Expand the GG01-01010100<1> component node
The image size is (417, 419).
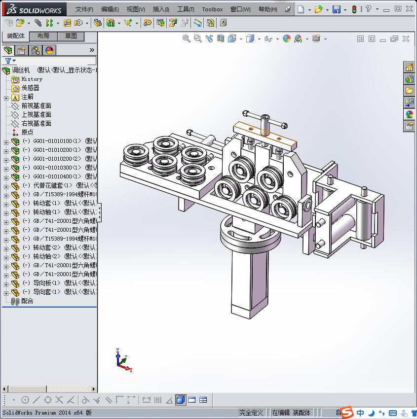[x=6, y=142]
